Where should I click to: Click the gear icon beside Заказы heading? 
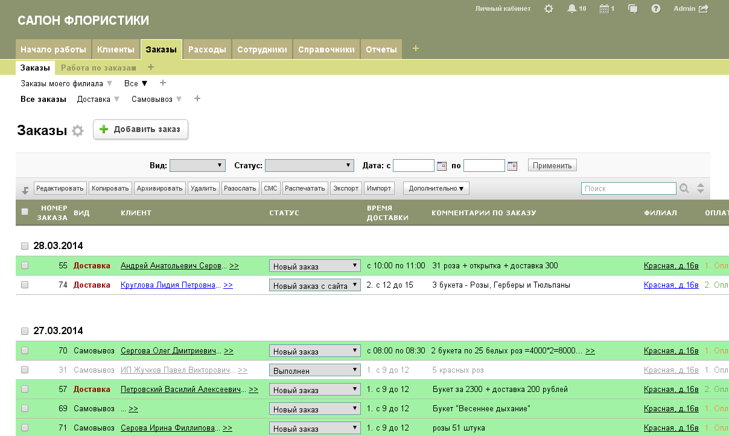point(78,131)
